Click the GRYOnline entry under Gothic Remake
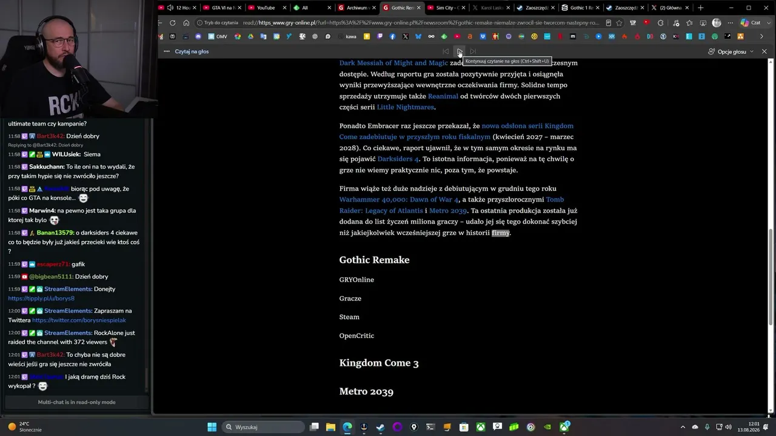Screen dimensions: 776x436 [356, 280]
